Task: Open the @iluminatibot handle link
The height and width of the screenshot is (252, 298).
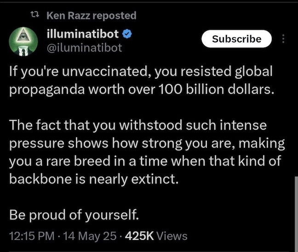Action: pos(85,47)
